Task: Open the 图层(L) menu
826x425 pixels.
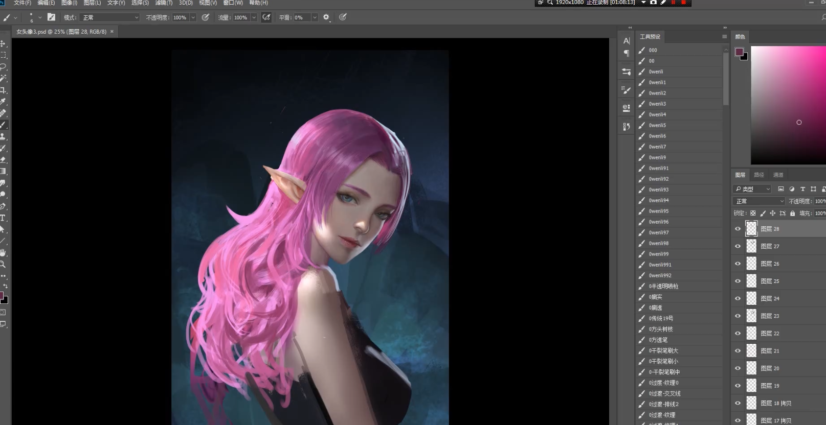Action: (93, 3)
